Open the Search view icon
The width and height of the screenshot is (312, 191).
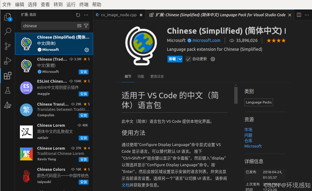(x=8, y=32)
